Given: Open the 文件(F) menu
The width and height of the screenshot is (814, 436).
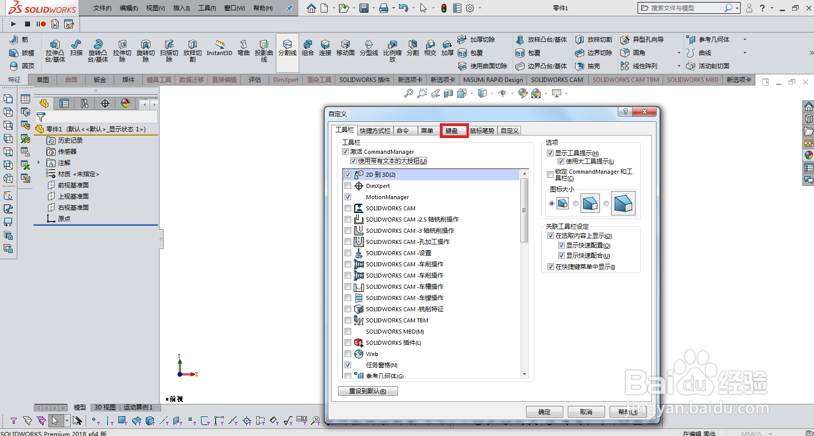Looking at the screenshot, I should [102, 8].
